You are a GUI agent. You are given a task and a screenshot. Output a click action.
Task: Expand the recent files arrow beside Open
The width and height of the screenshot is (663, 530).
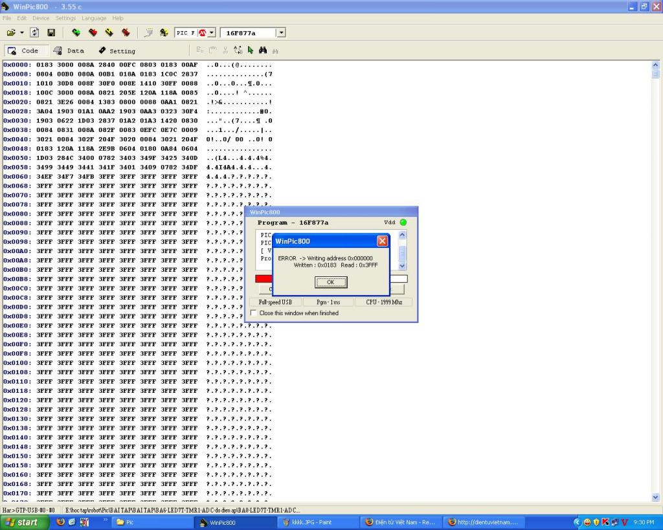(21, 32)
